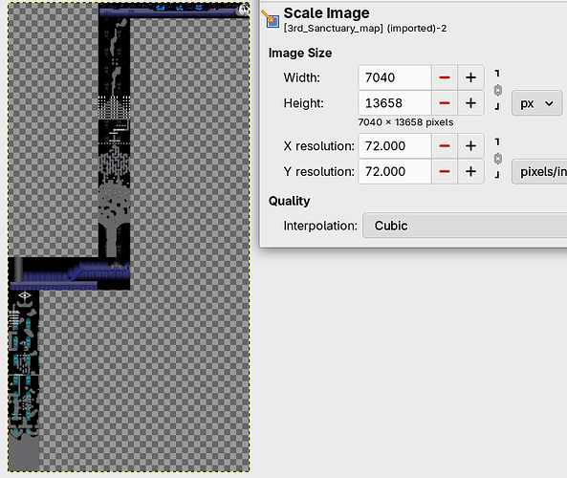Image resolution: width=567 pixels, height=478 pixels.
Task: Increase the Height value with plus button
Action: coord(470,103)
